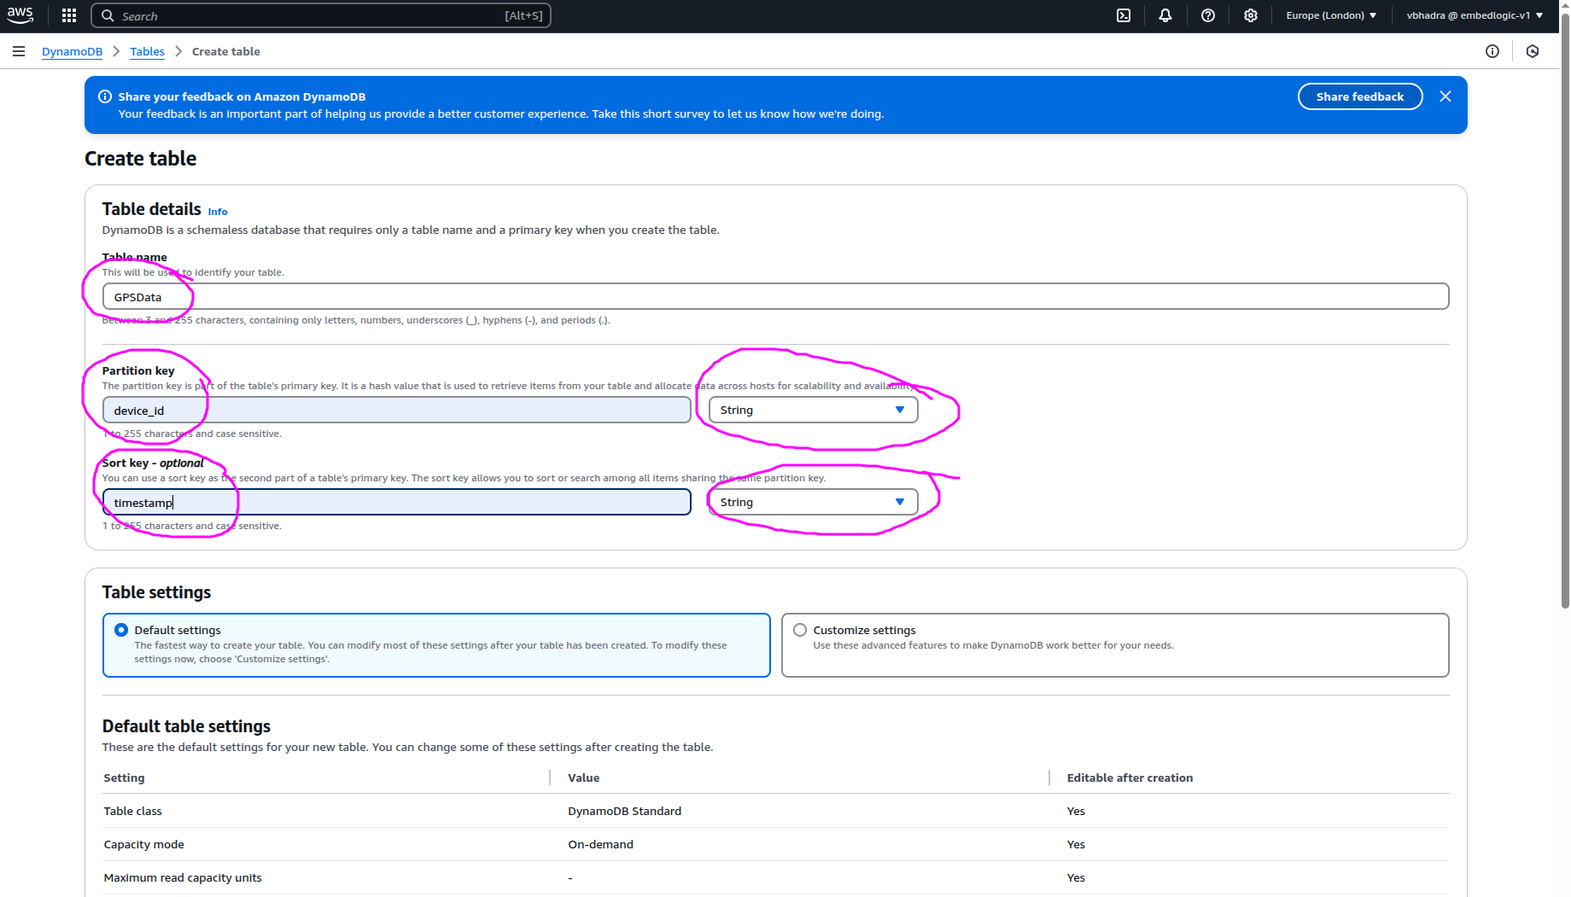Click the AWS logo home icon
Image resolution: width=1571 pixels, height=897 pixels.
20,15
